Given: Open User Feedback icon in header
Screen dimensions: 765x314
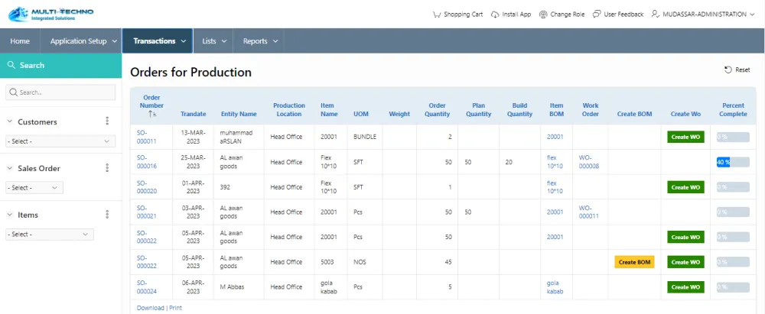Looking at the screenshot, I should click(598, 15).
